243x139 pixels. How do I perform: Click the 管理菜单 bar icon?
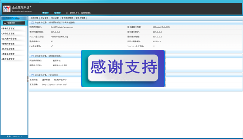(x=5, y=23)
